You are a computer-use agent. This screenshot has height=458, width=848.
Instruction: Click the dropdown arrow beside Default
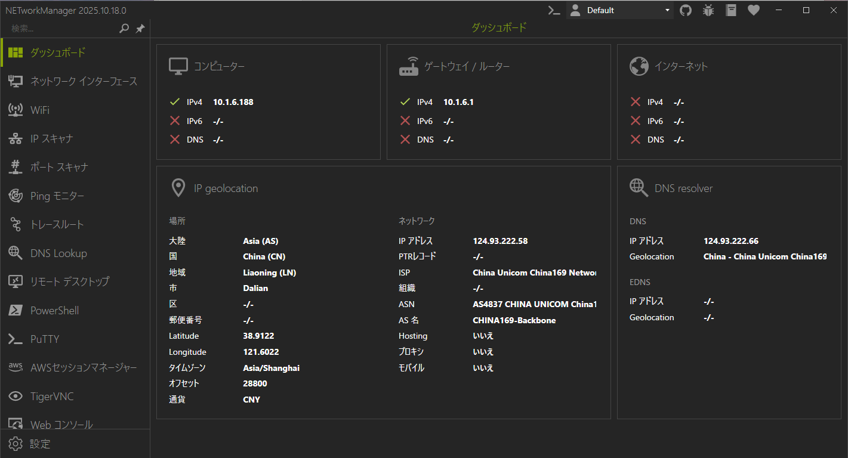click(x=667, y=11)
